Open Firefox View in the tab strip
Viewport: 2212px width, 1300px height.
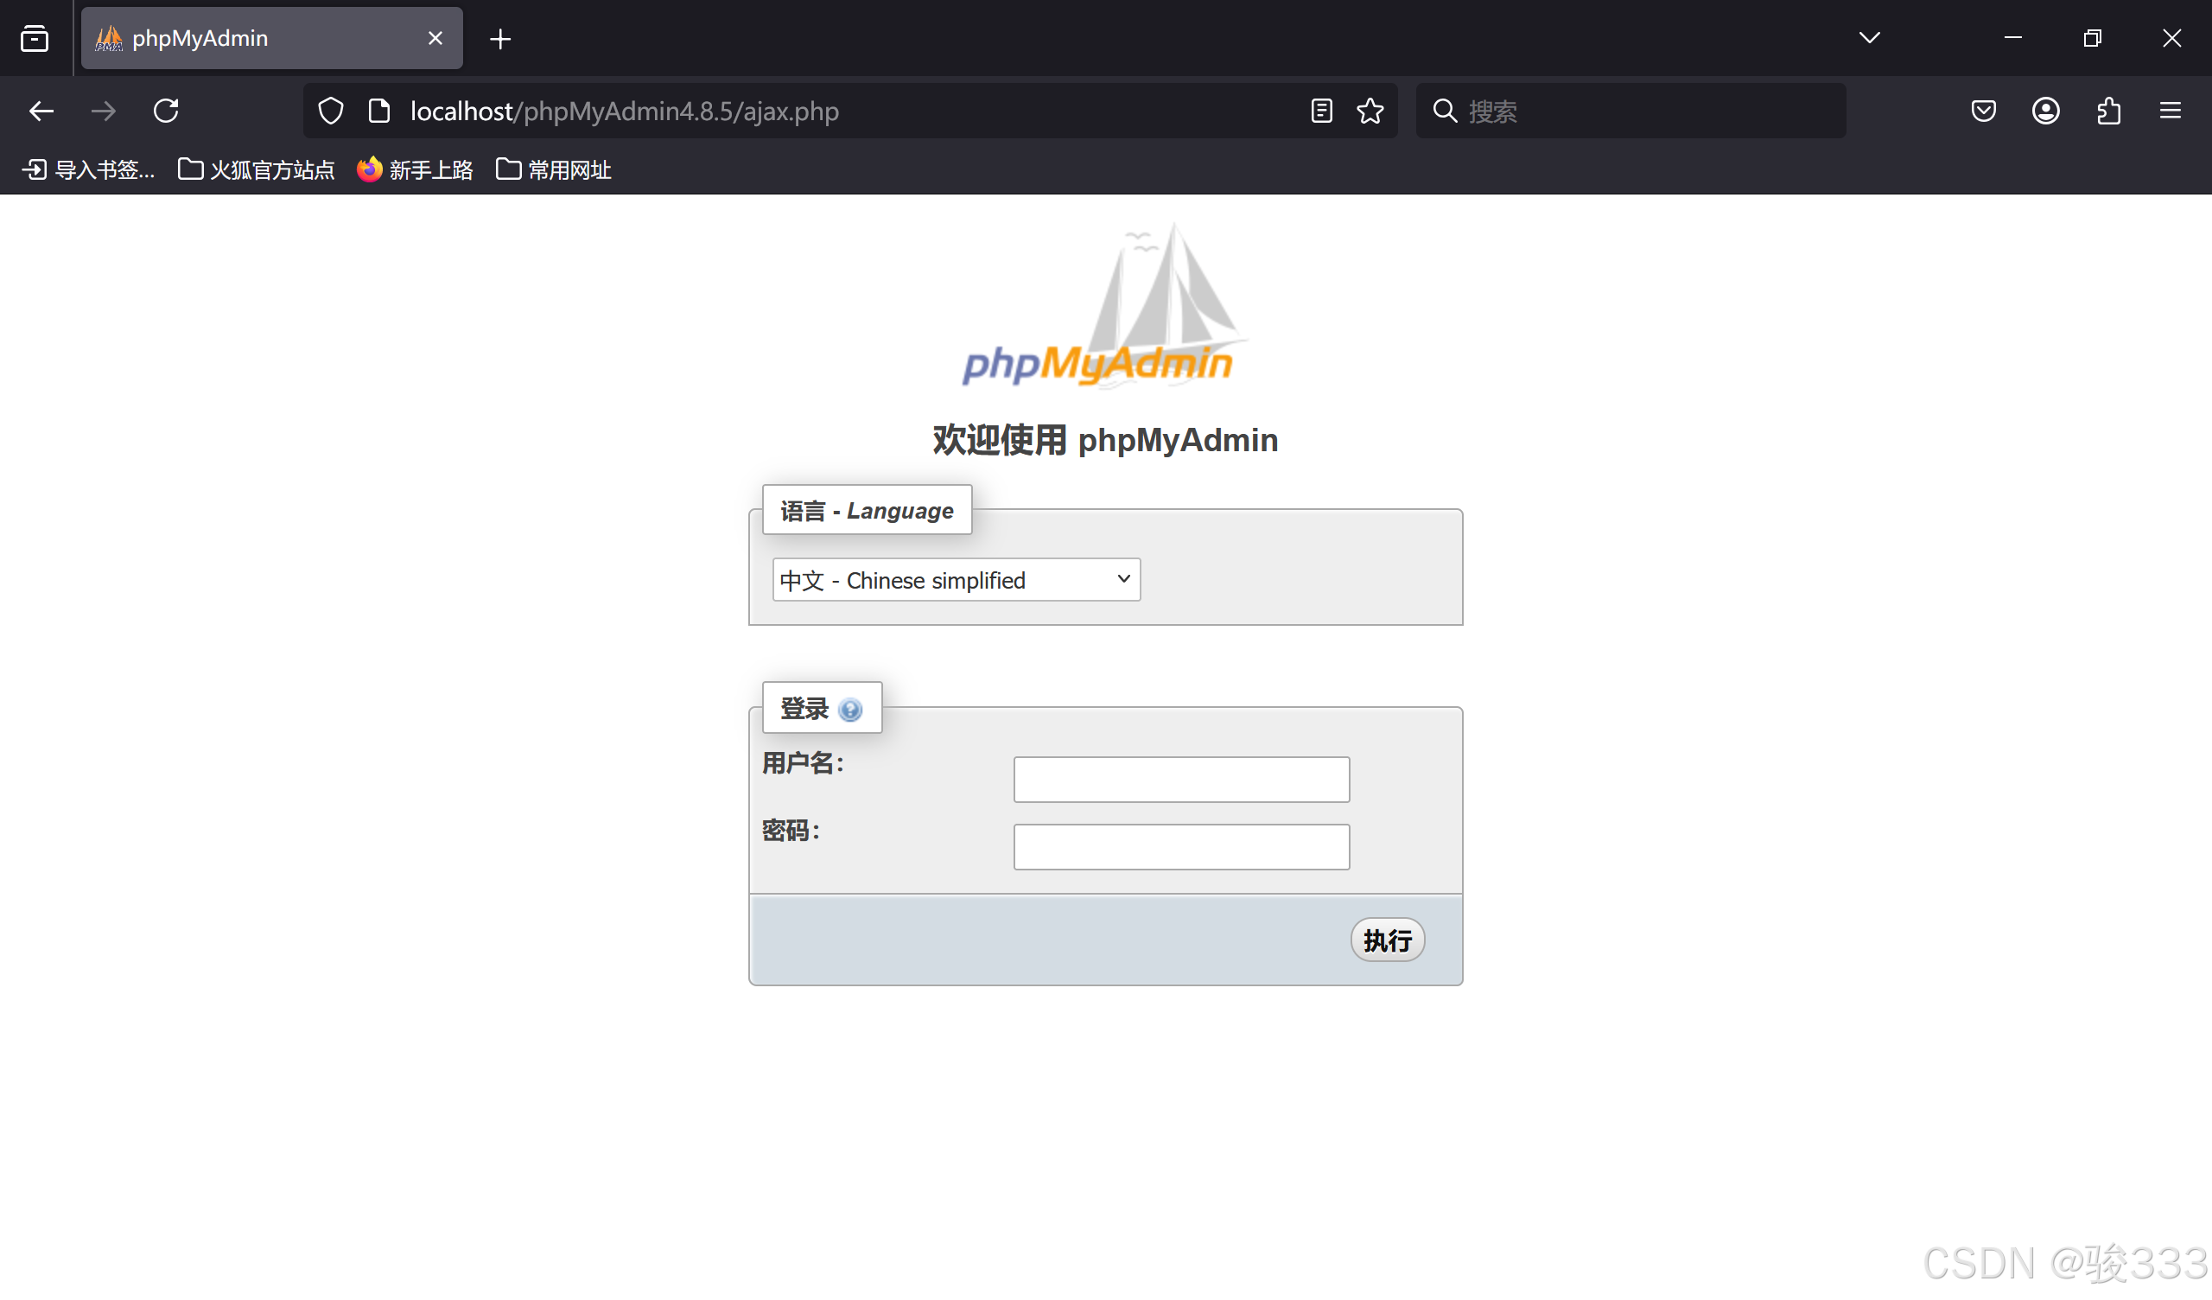[35, 38]
